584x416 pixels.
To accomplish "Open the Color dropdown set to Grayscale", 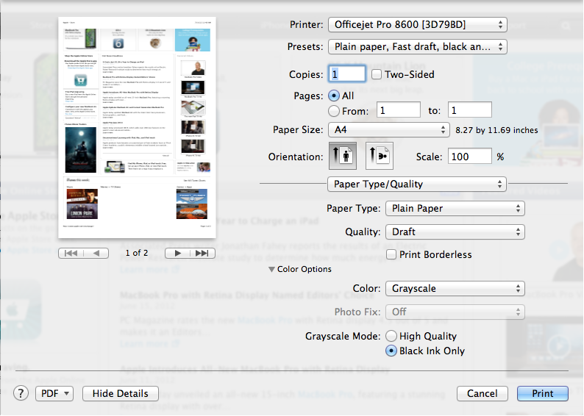I will (x=455, y=288).
